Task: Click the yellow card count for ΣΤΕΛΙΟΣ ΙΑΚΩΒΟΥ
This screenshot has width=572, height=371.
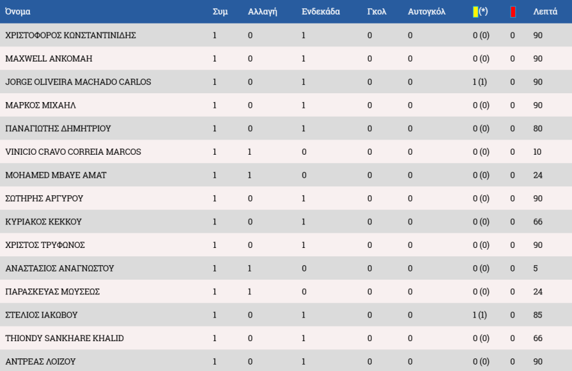Action: point(480,315)
